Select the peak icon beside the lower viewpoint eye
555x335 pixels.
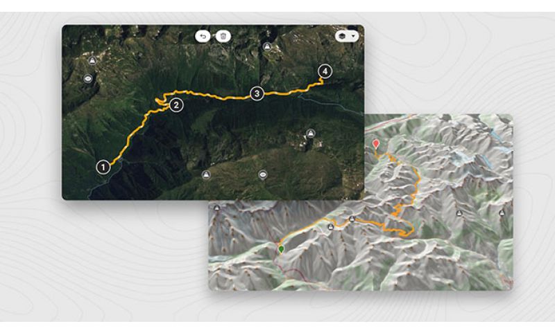click(206, 174)
